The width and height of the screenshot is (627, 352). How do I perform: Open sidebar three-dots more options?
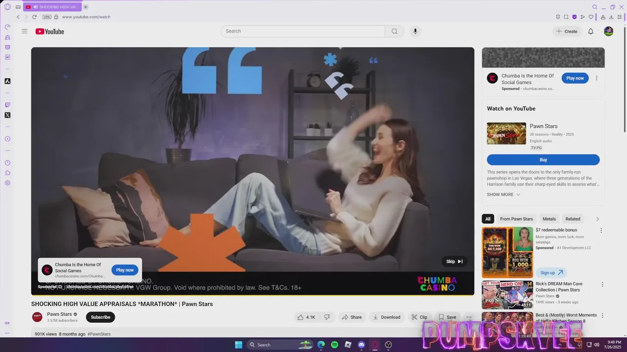(7, 333)
